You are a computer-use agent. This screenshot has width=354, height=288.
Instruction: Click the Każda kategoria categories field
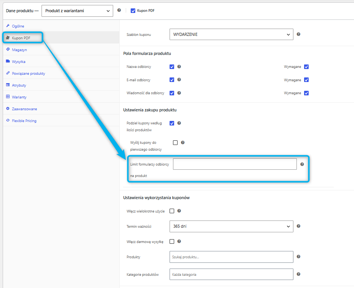point(231,274)
